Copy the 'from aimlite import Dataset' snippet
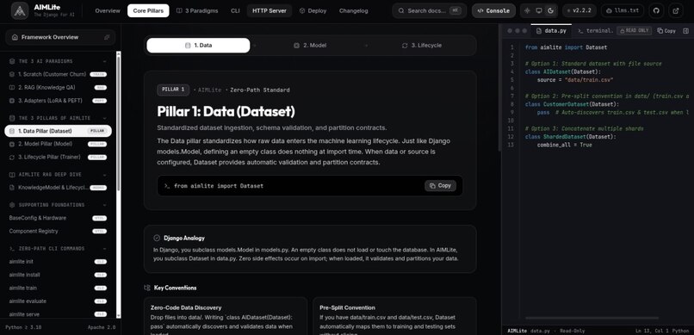694x335 pixels. [x=440, y=186]
